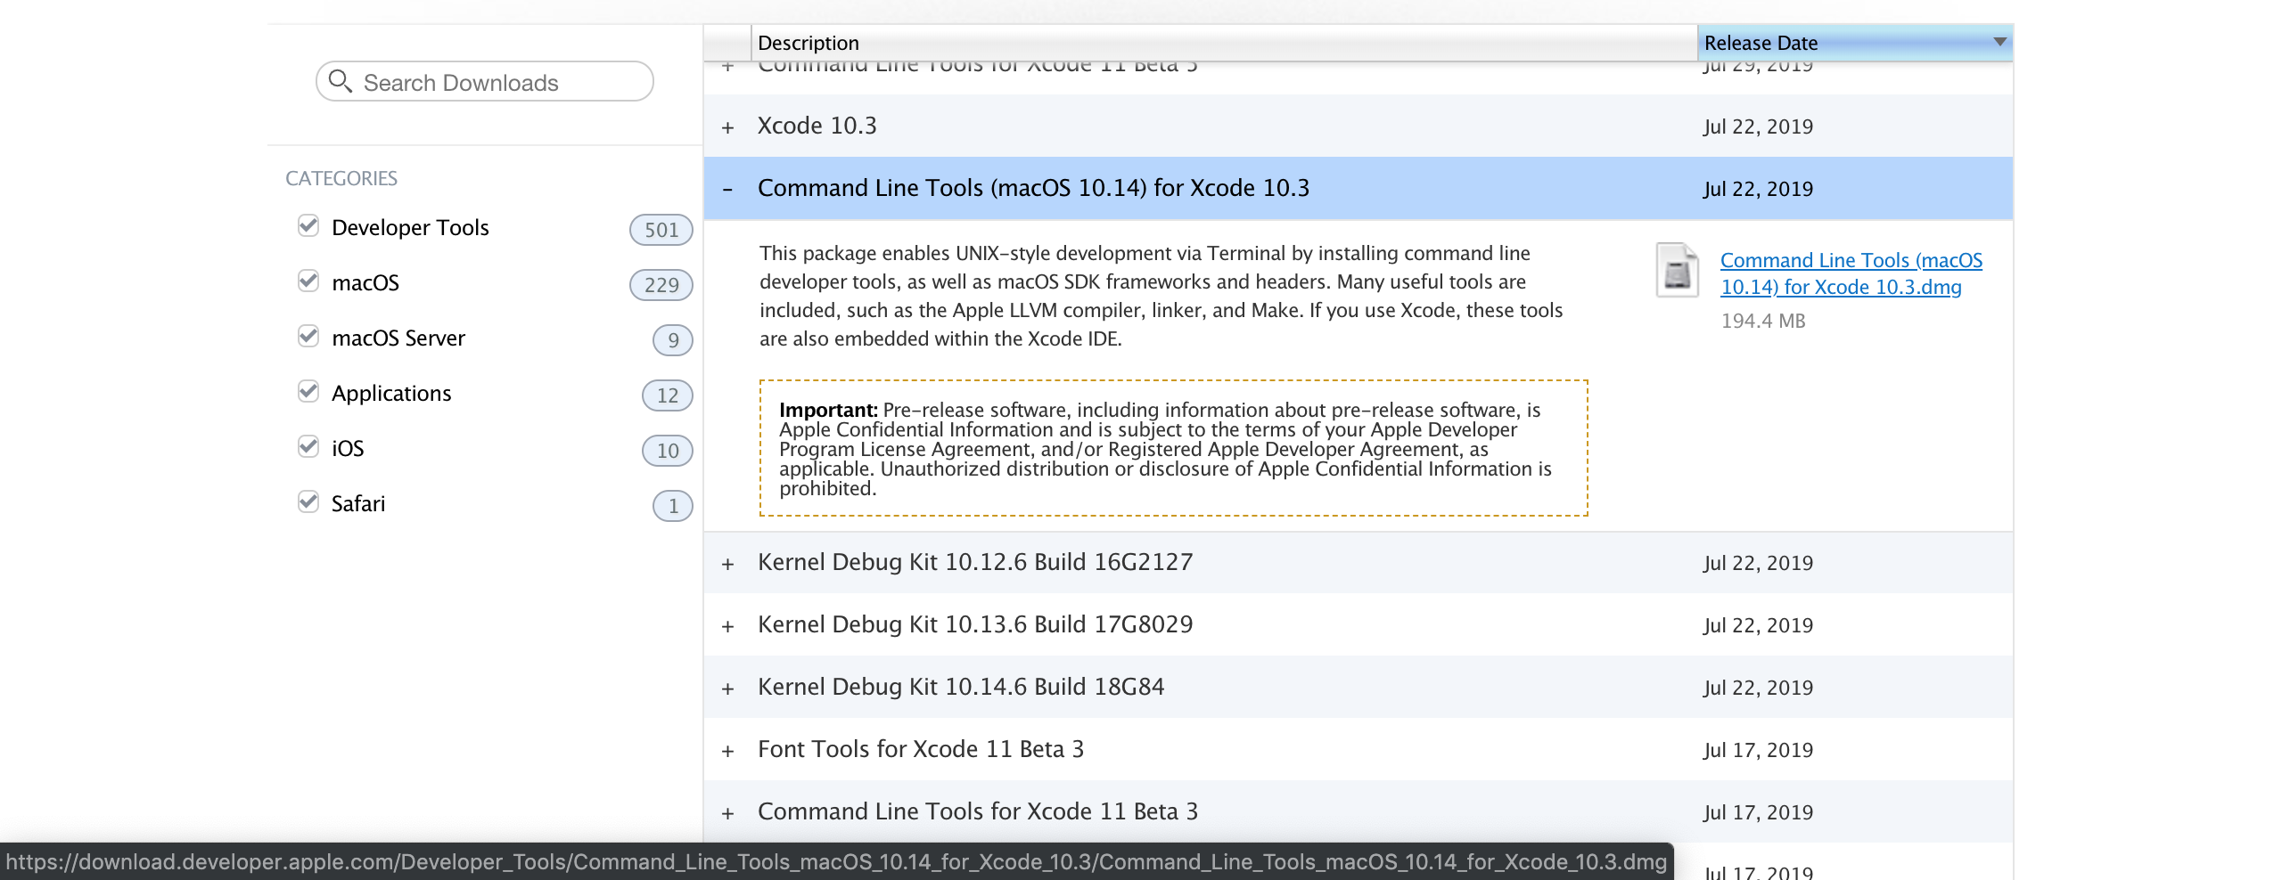
Task: Click Font Tools for Xcode 11 Beta 3 title
Action: (921, 749)
